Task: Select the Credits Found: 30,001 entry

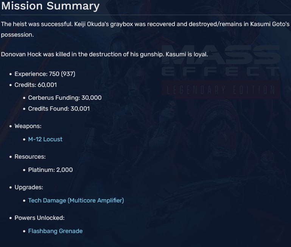Action: click(59, 108)
